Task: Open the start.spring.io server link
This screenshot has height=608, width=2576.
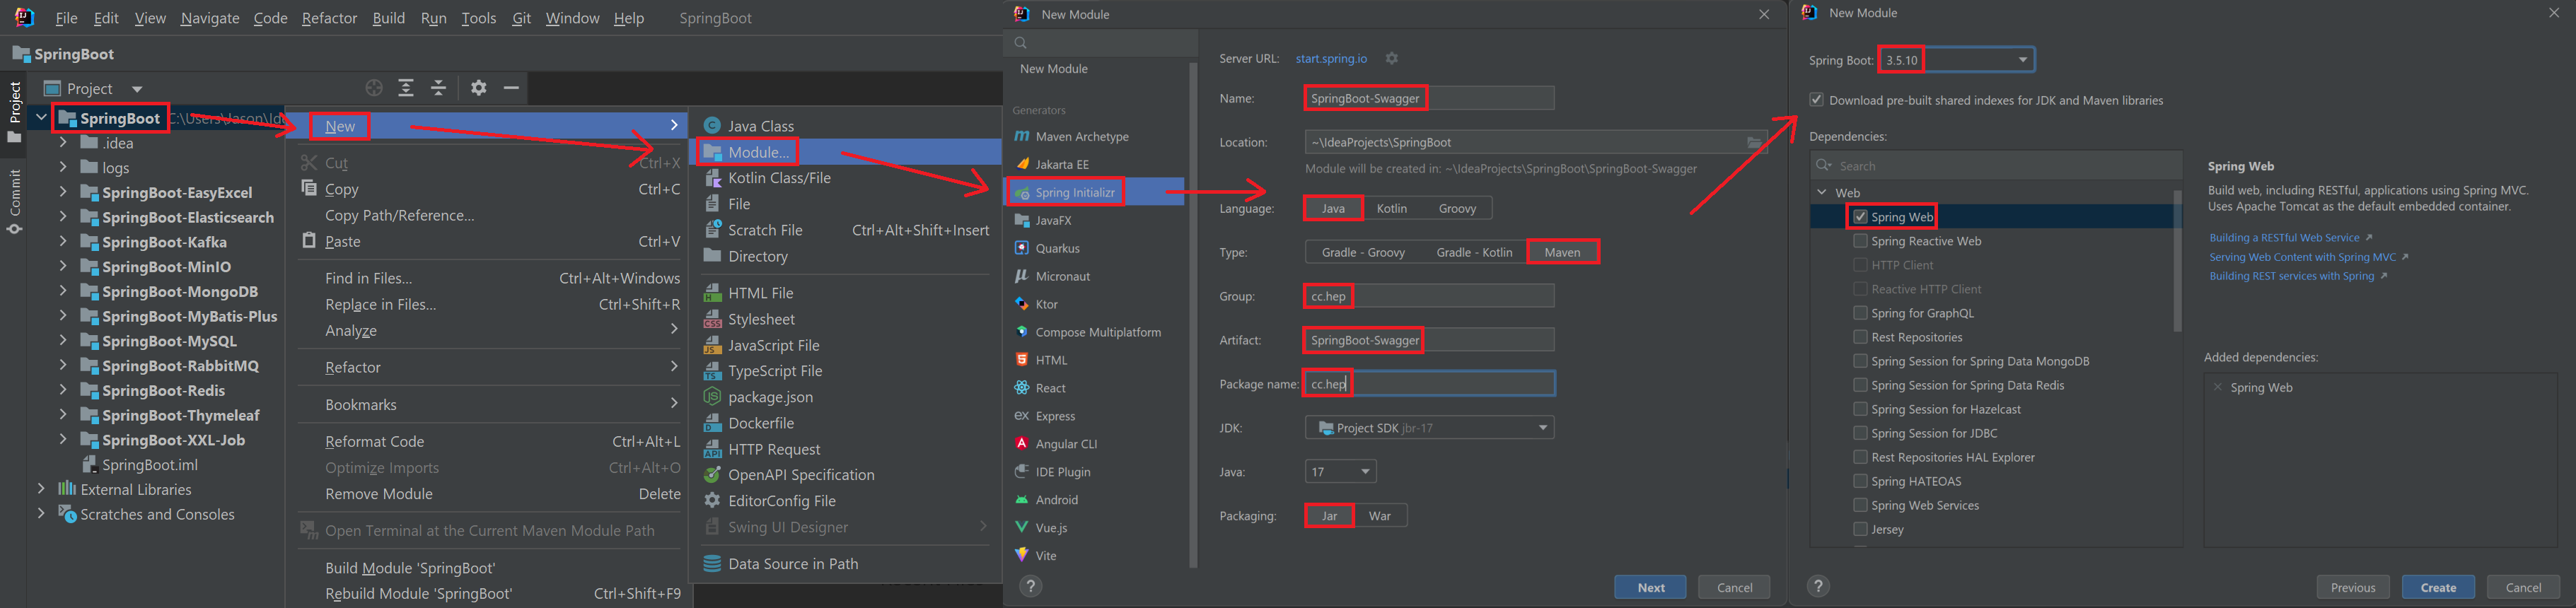Action: 1330,59
